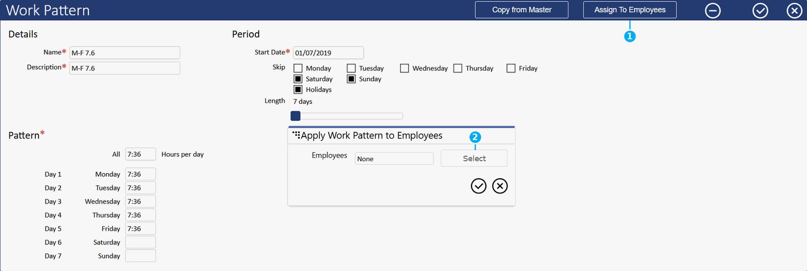The width and height of the screenshot is (807, 271).
Task: Toggle Skip Monday checkbox
Action: pyautogui.click(x=298, y=68)
